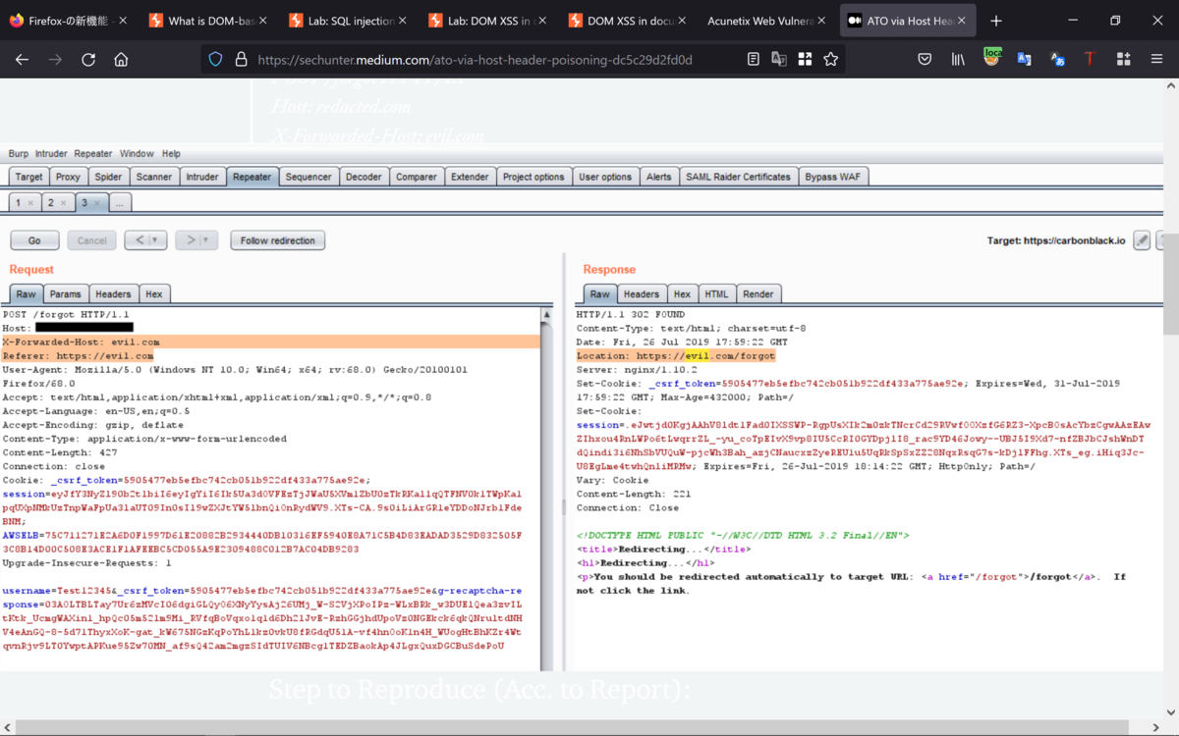
Task: Close the Firefox new features tab
Action: pos(123,21)
